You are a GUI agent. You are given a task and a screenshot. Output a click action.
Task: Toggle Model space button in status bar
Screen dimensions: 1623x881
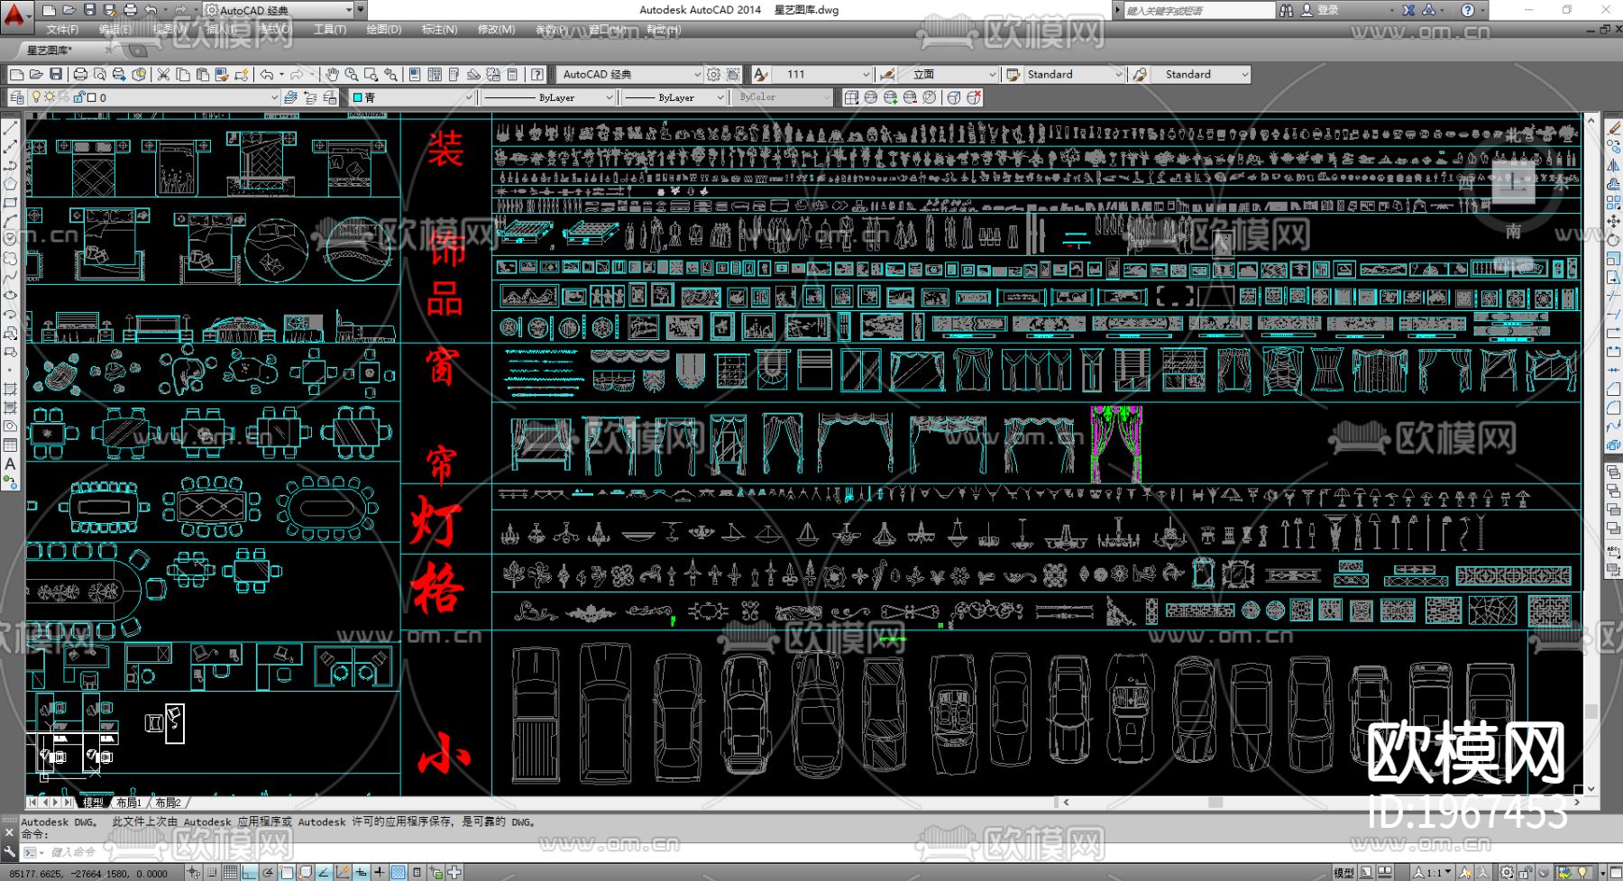(x=1343, y=872)
